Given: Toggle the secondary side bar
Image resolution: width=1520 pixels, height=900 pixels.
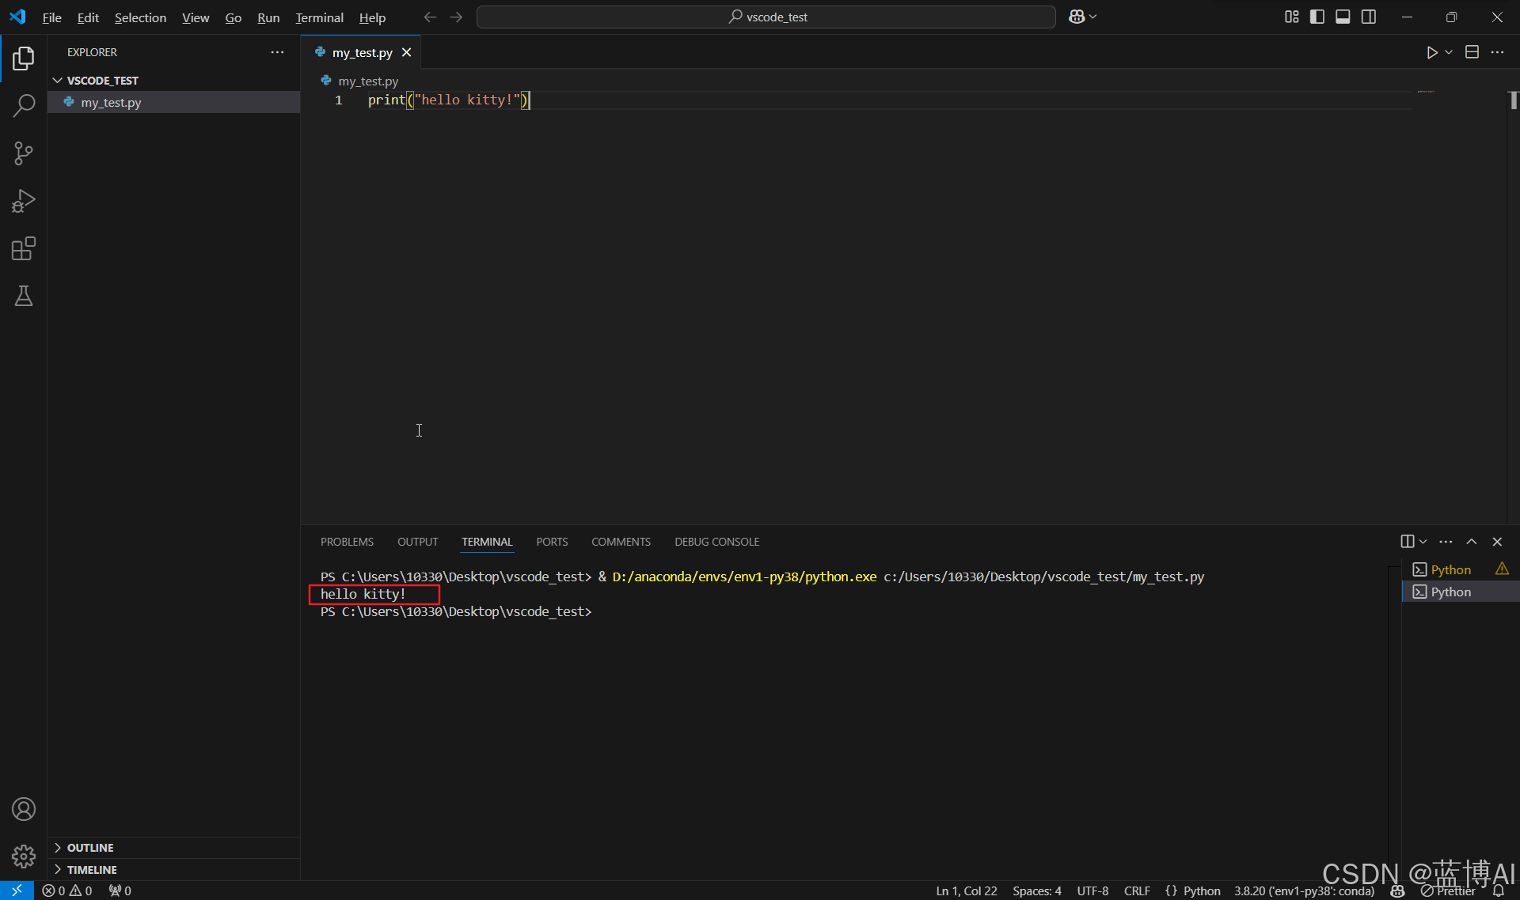Looking at the screenshot, I should 1369,17.
